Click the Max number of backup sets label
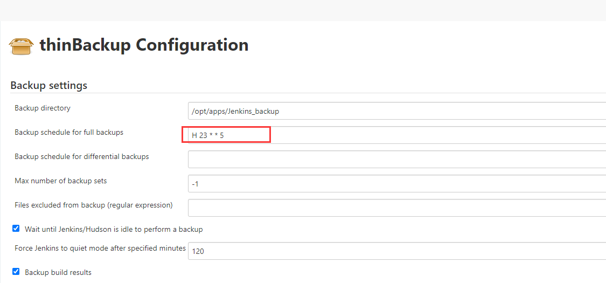 61,181
